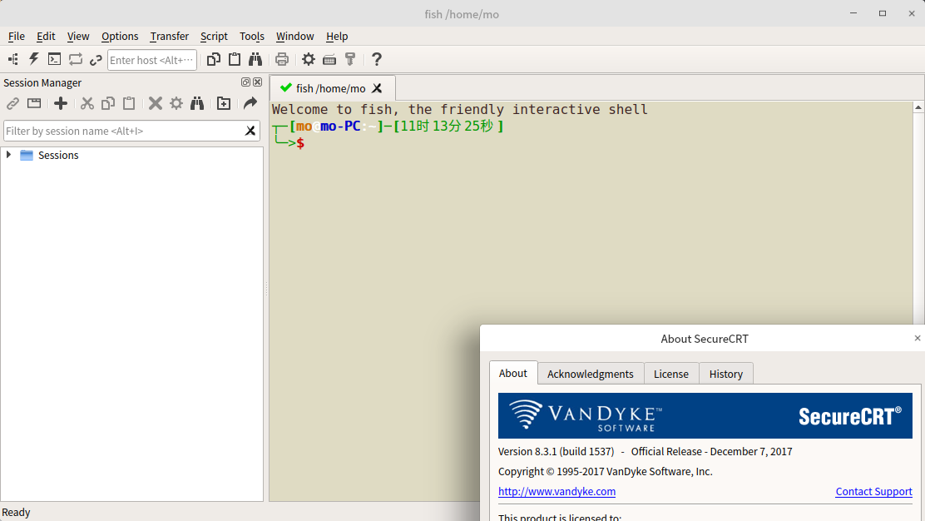Click the Connect in Tab terminal icon
The height and width of the screenshot is (521, 925).
54,59
